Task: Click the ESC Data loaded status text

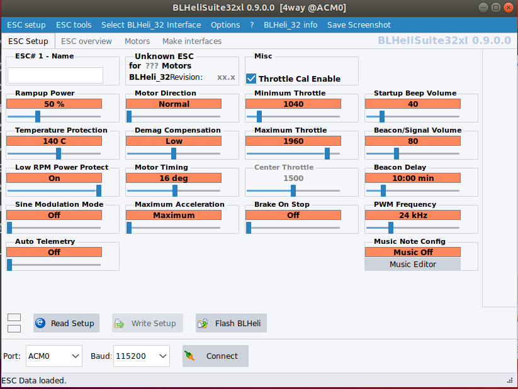Action: pos(34,380)
